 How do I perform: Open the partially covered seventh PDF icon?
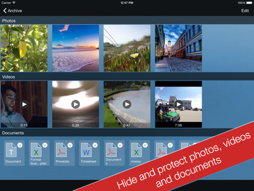point(161,150)
